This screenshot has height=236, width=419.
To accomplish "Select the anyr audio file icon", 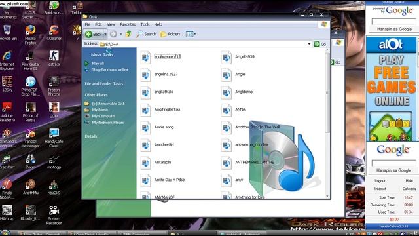I will [x=227, y=181].
